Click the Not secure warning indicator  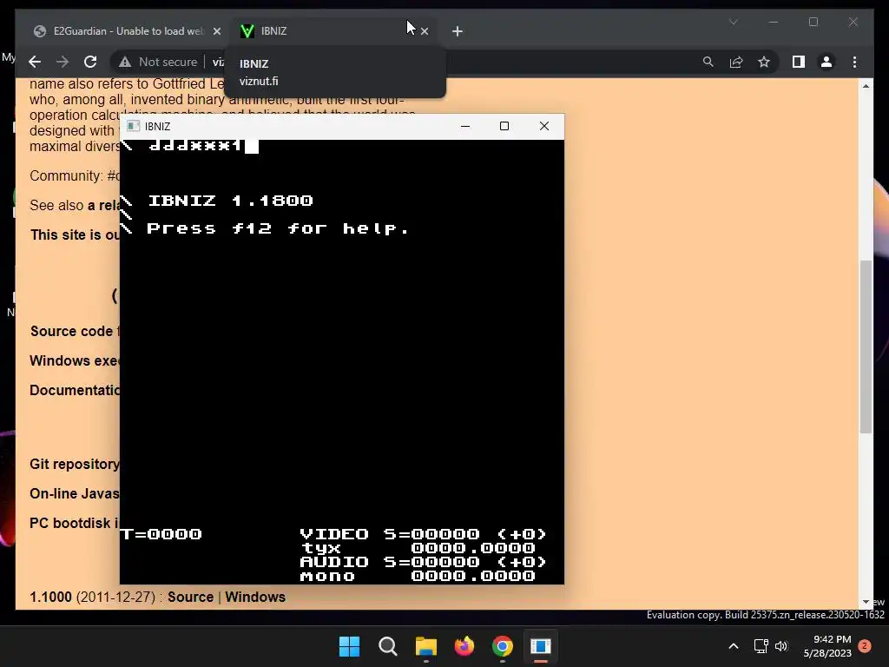[x=158, y=62]
